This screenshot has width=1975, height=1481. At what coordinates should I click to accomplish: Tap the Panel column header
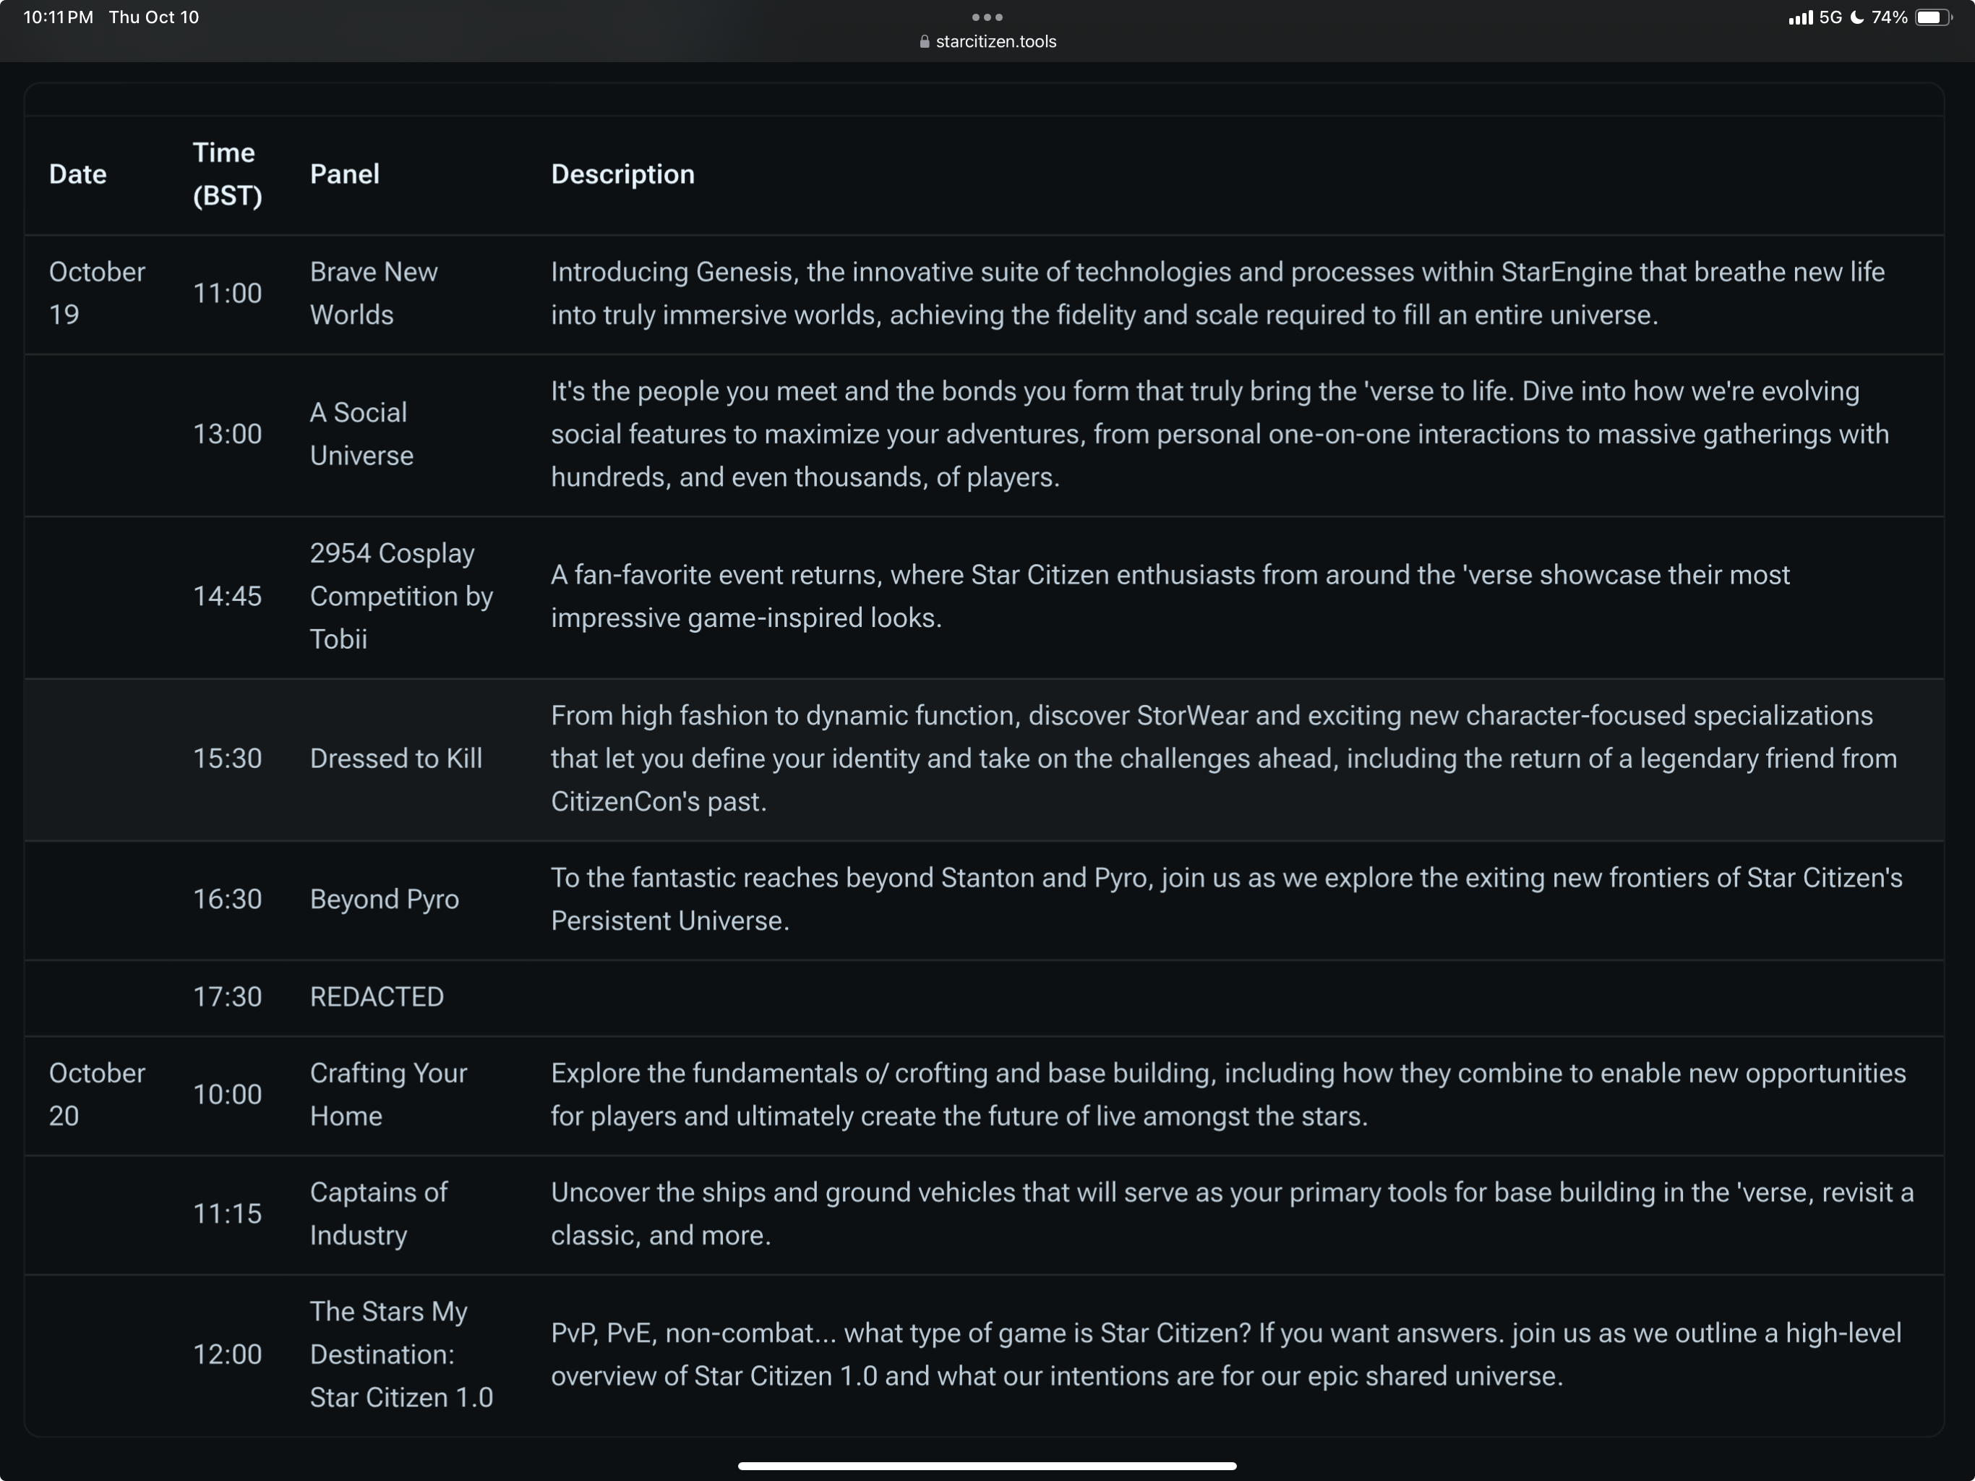(345, 174)
